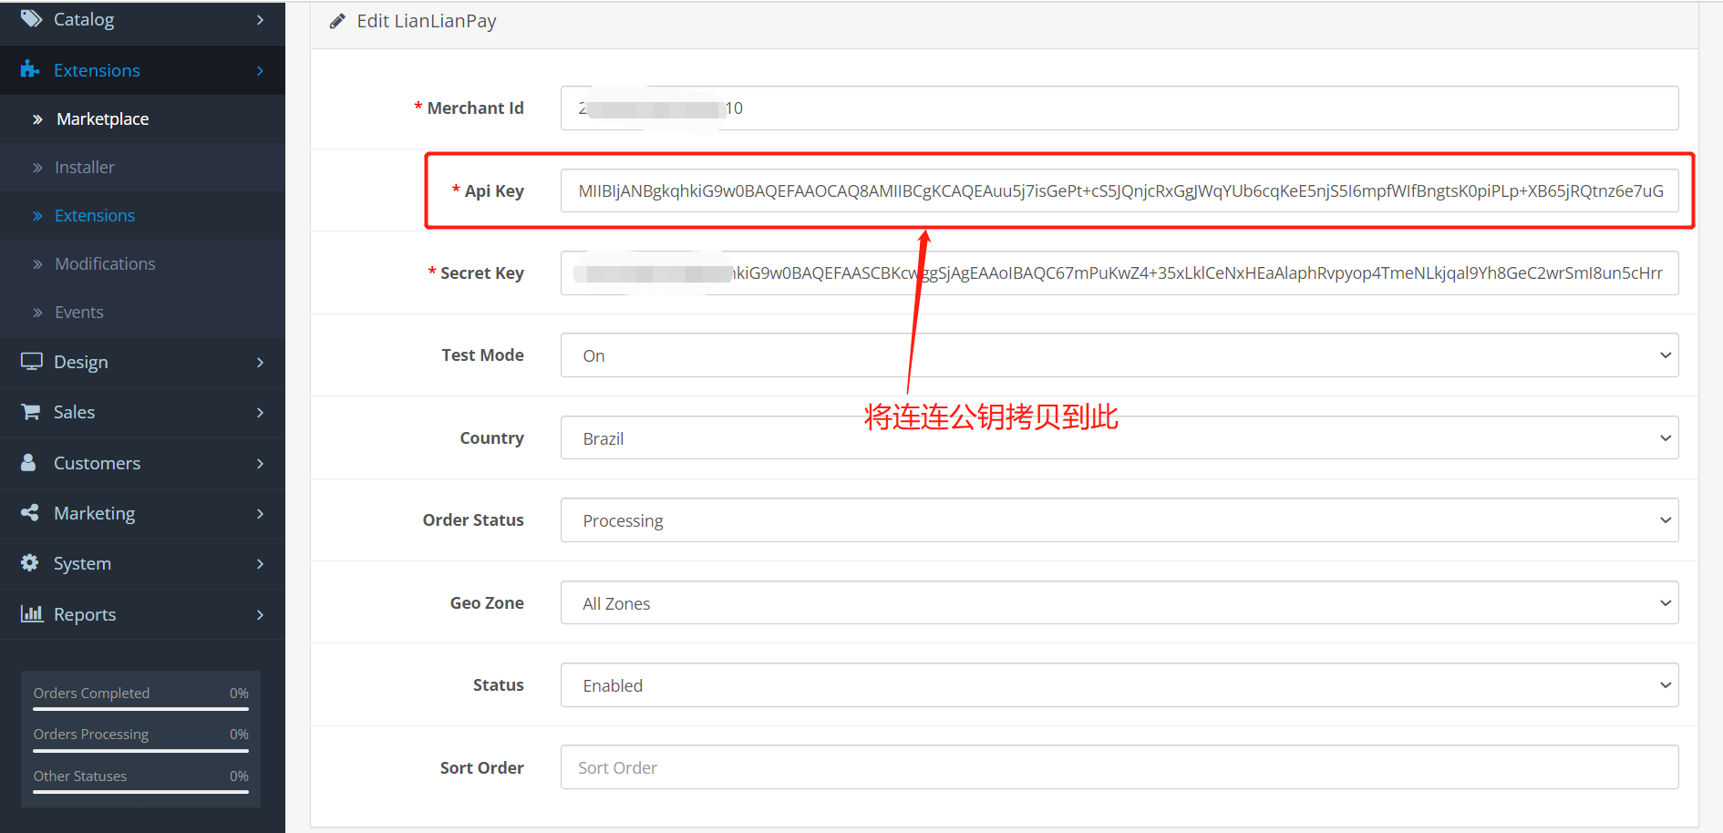Go to Marketplace submenu item
This screenshot has height=833, width=1723.
[142, 118]
